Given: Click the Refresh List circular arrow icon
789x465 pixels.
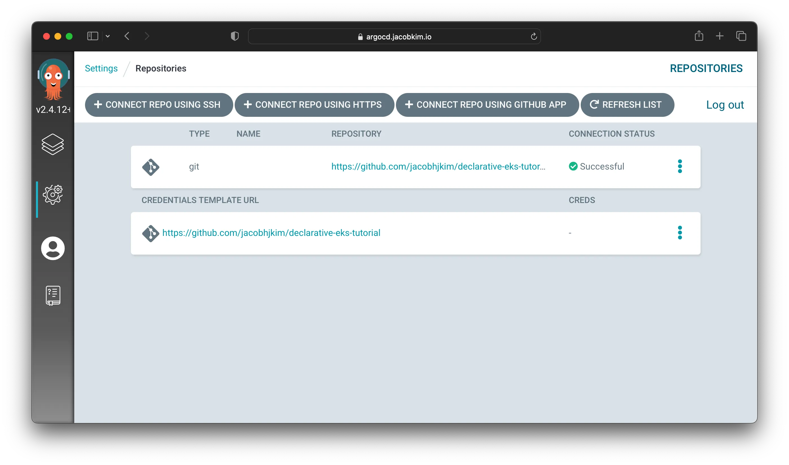Looking at the screenshot, I should (595, 105).
